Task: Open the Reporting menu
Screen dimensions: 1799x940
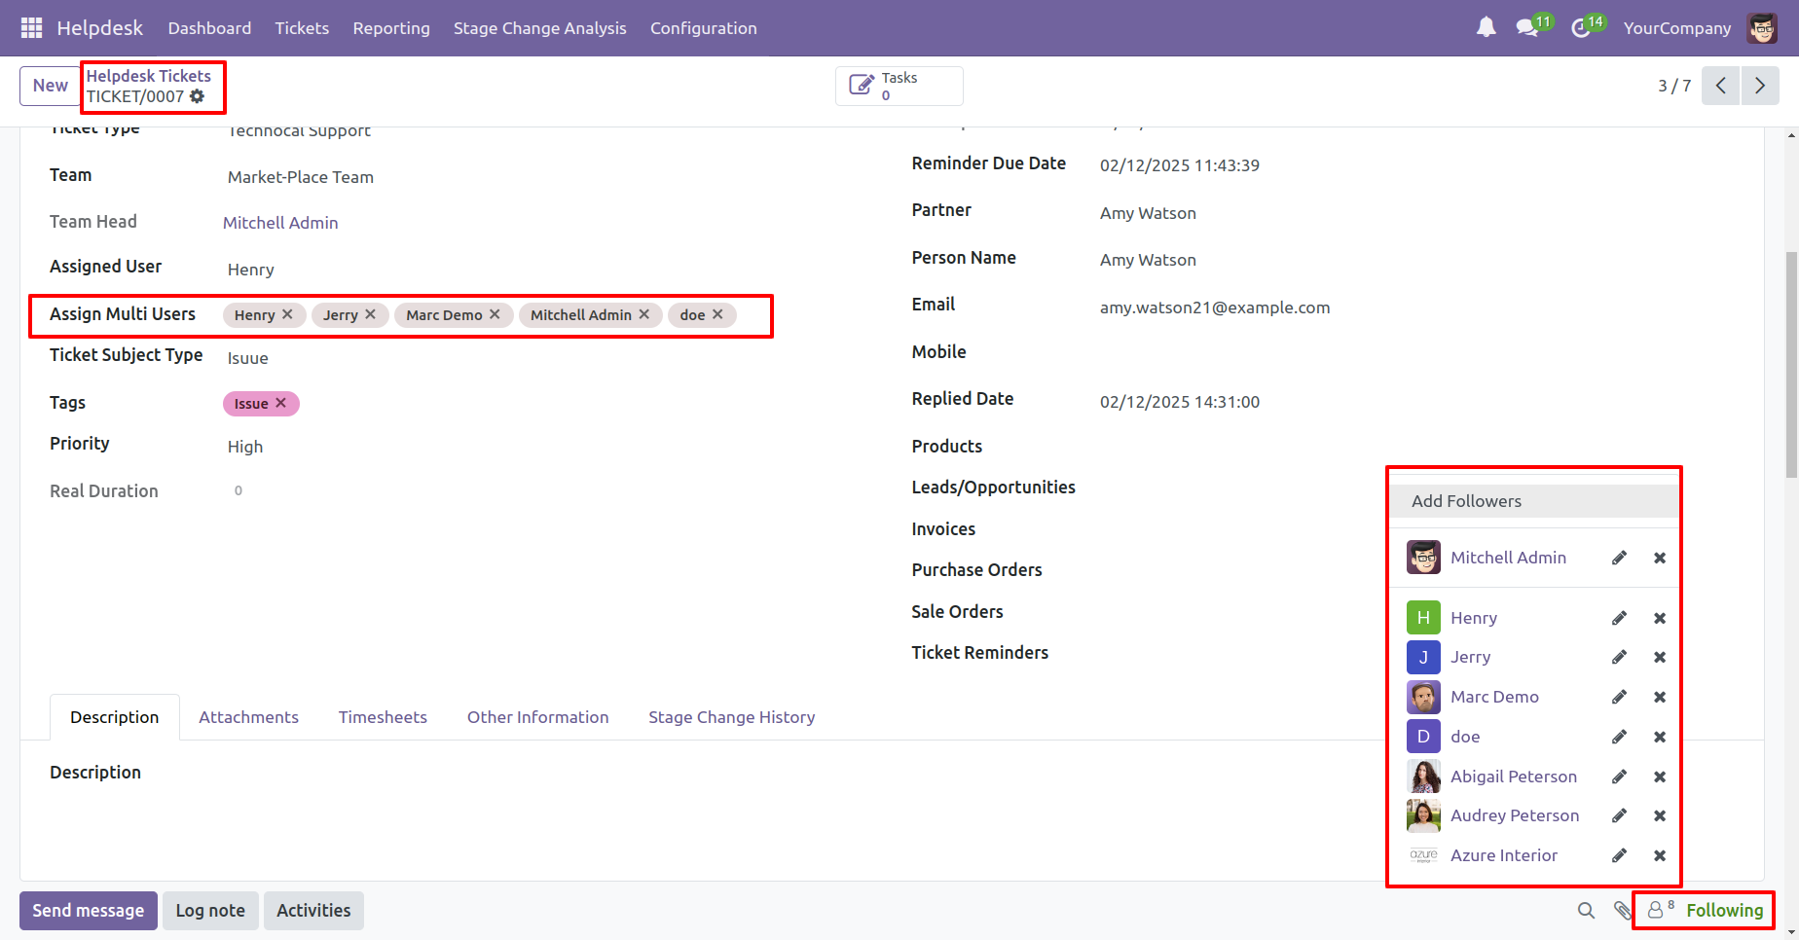Action: click(391, 28)
